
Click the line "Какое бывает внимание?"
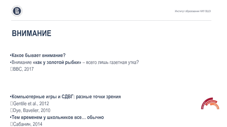[x=39, y=55]
